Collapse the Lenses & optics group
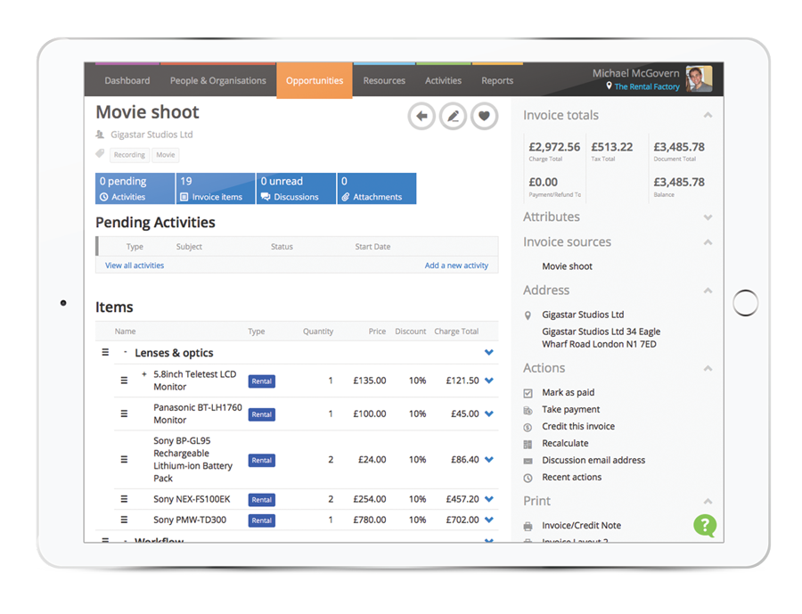The width and height of the screenshot is (802, 614). click(125, 352)
